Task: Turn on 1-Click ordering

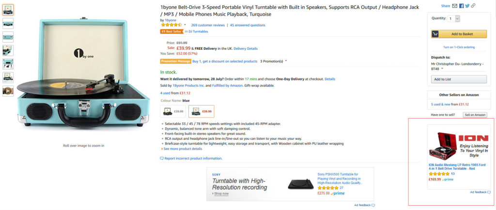Action: pos(459,47)
